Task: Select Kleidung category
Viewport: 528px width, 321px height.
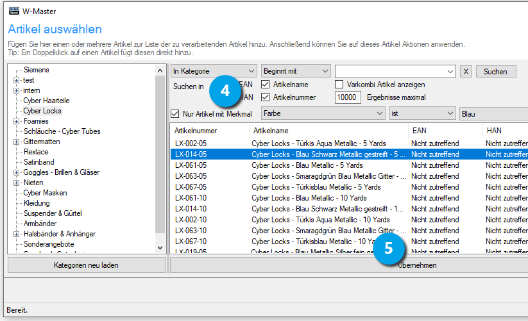Action: [x=37, y=203]
